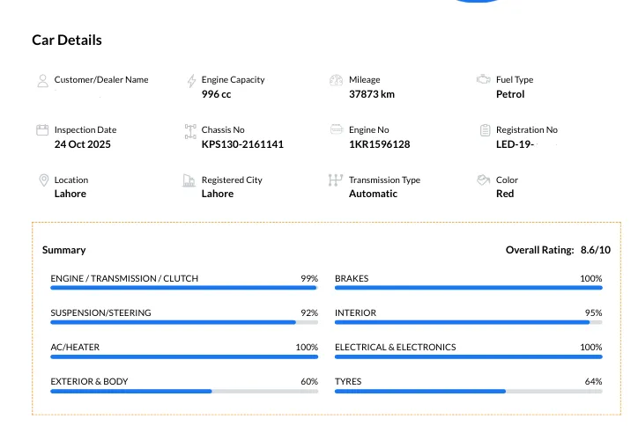
Task: Click the Electrical & Electronics label
Action: pos(395,347)
